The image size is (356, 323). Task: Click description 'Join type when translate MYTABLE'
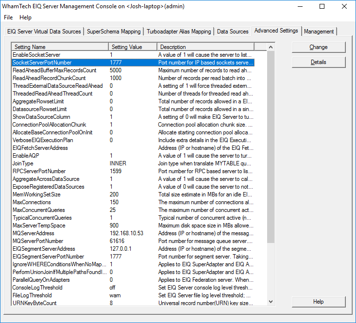point(204,163)
